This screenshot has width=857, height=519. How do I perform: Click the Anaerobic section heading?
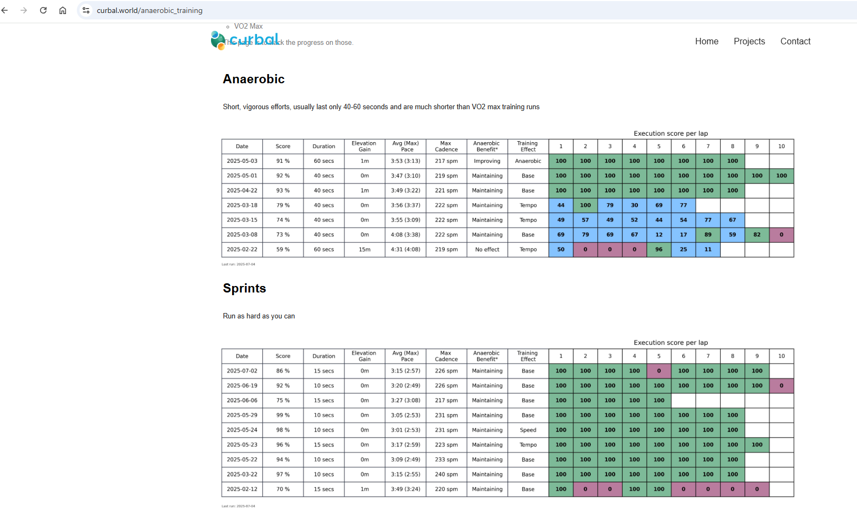(x=254, y=79)
